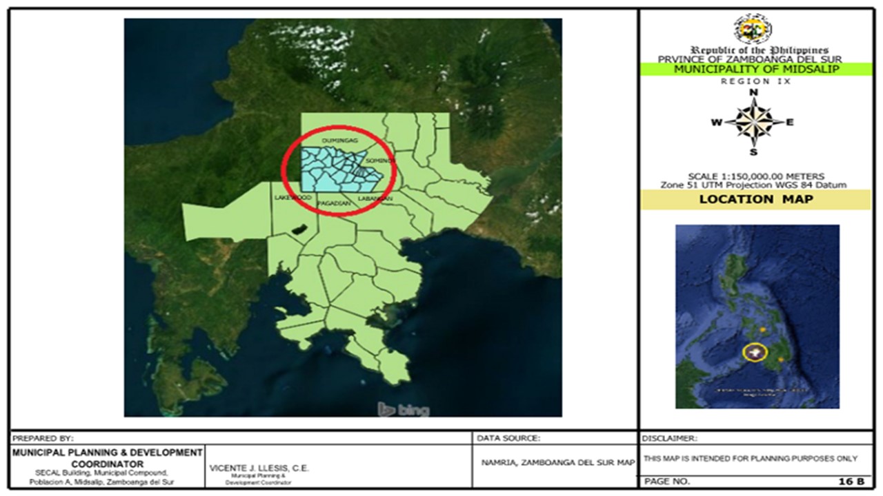Screen dimensions: 883x496
Task: Click the bing logo on the map
Action: [x=404, y=409]
